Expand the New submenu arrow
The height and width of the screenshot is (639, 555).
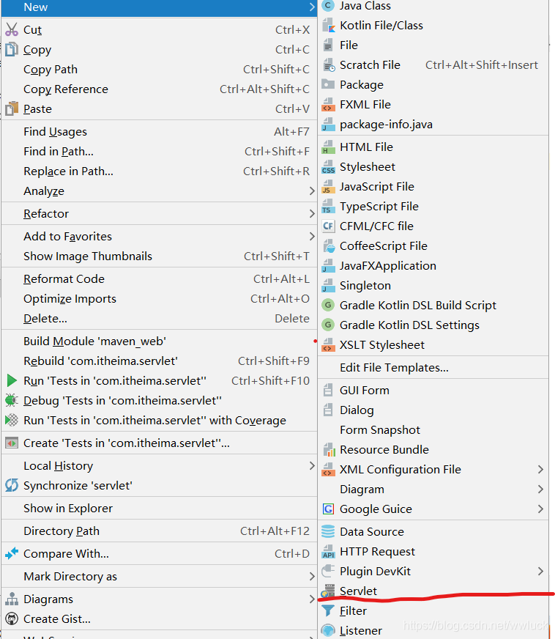[x=312, y=7]
